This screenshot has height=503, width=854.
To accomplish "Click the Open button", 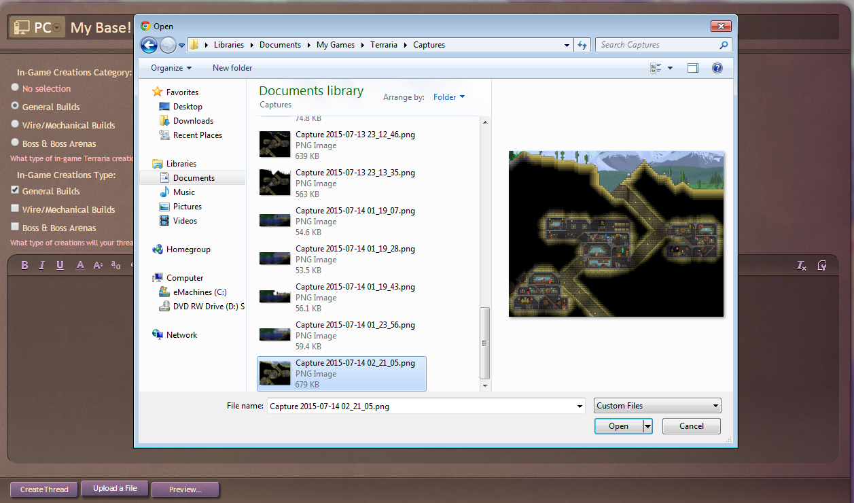I will (x=618, y=426).
